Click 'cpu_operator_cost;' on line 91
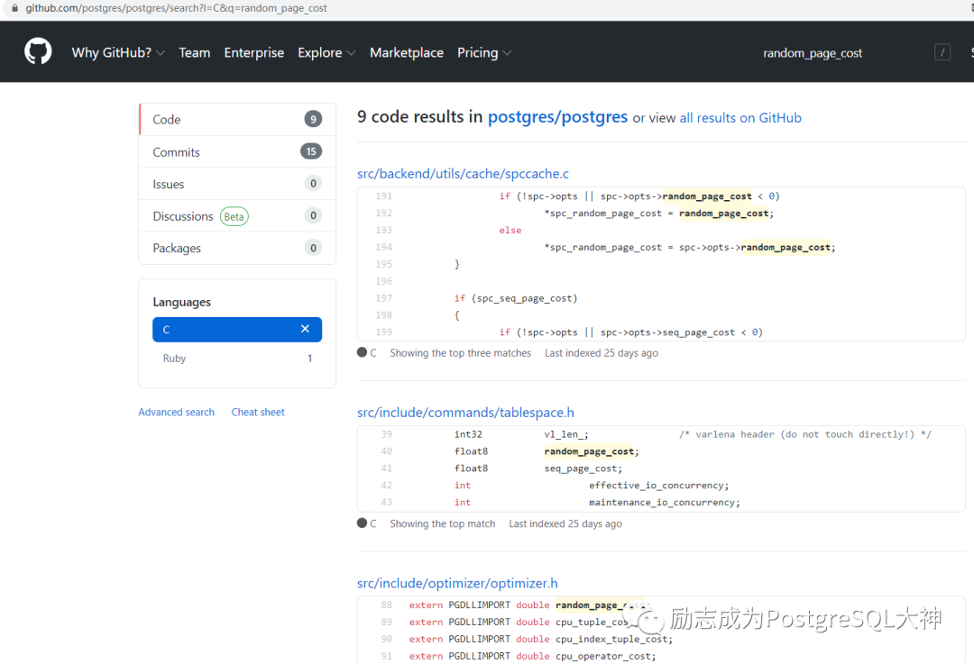Screen dimensions: 974x664 606,656
